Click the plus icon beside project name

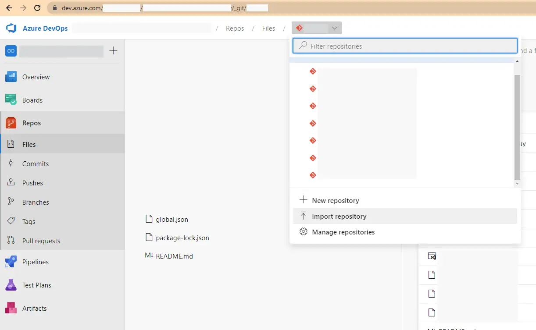coord(113,51)
